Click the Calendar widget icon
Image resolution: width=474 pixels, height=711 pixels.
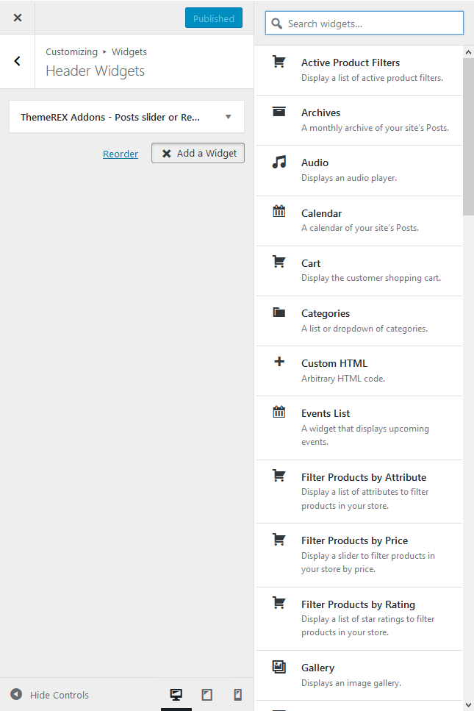279,211
